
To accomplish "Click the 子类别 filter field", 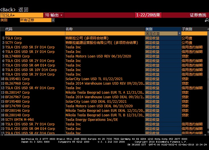I will coord(194,33).
